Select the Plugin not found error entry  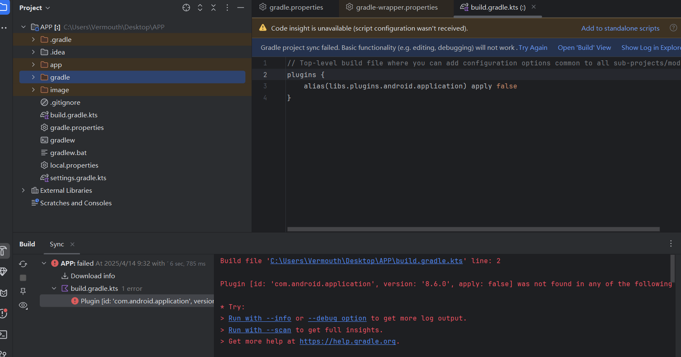[127, 301]
